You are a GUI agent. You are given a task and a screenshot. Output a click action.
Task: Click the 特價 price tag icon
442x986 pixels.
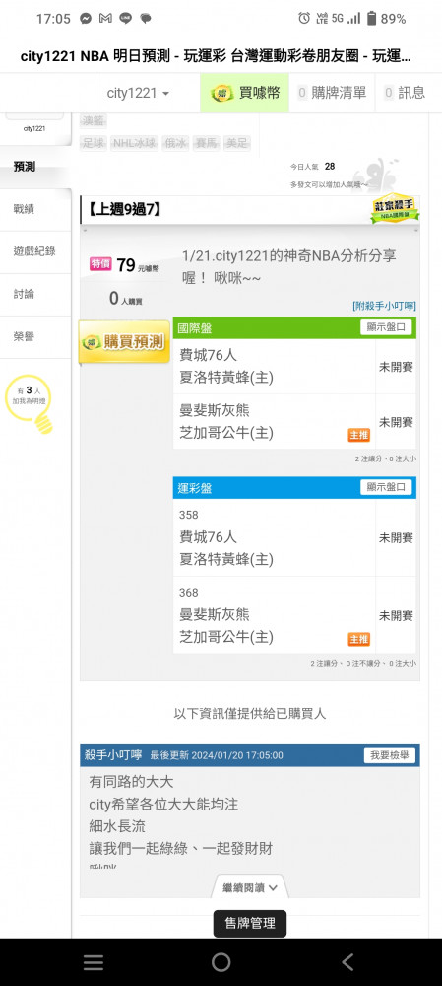(x=100, y=264)
